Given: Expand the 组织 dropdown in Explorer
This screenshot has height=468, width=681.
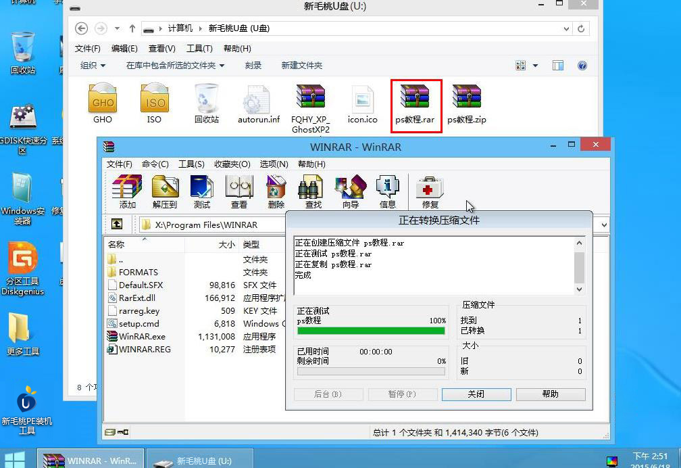Looking at the screenshot, I should click(93, 66).
